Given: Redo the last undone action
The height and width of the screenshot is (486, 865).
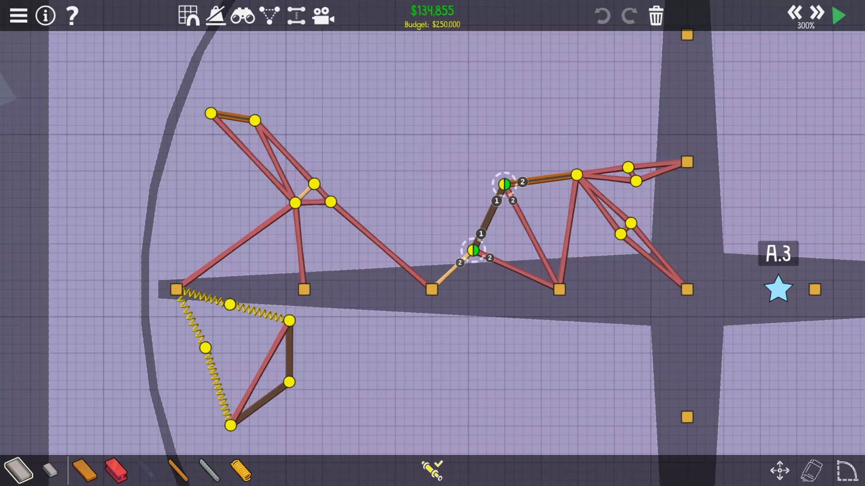Looking at the screenshot, I should click(629, 16).
